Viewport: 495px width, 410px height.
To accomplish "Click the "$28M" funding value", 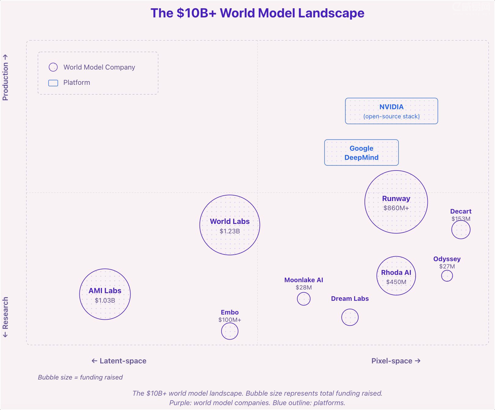I will tap(304, 287).
